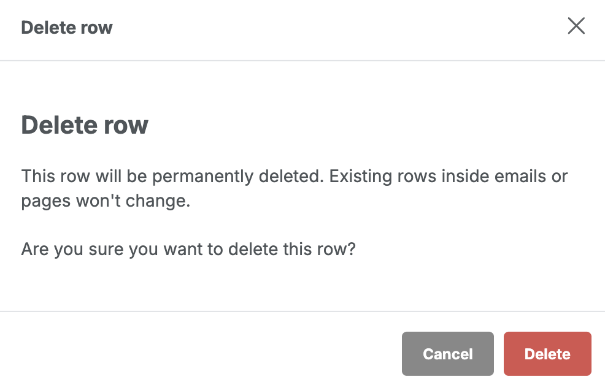This screenshot has width=605, height=390.
Task: Tap the close icon beside 'Delete row' title
Action: pos(576,26)
